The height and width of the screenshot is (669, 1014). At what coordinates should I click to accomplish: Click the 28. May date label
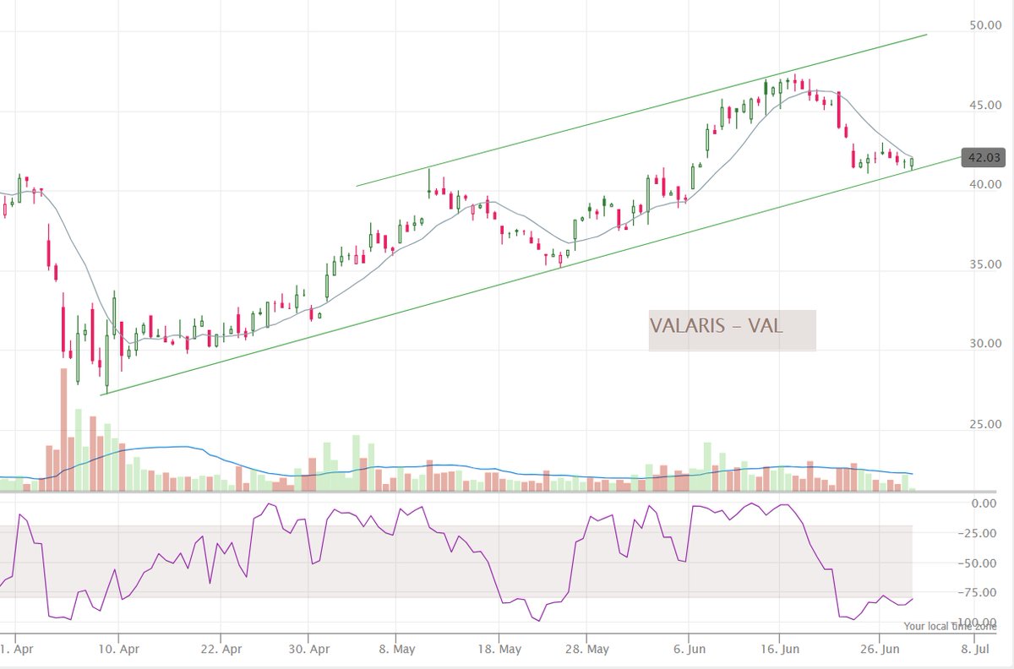pos(586,650)
